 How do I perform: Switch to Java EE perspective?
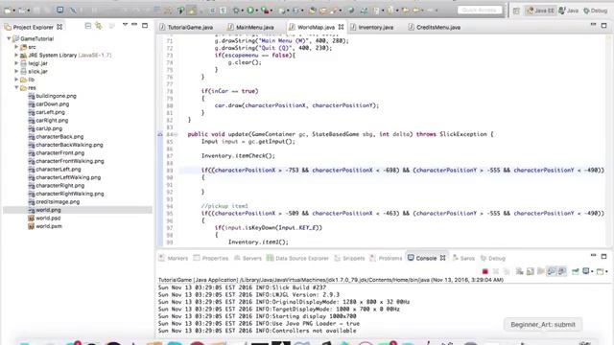(540, 11)
